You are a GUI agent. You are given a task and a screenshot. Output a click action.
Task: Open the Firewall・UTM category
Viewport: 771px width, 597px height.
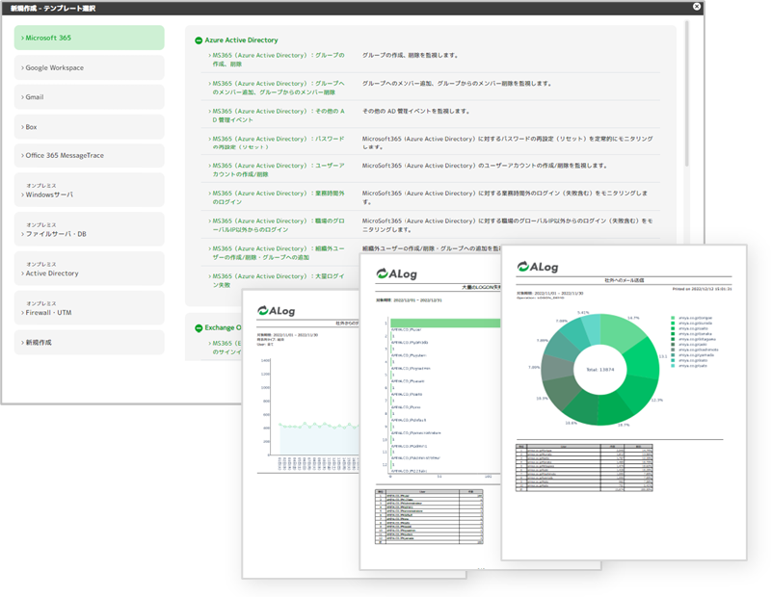pos(89,308)
